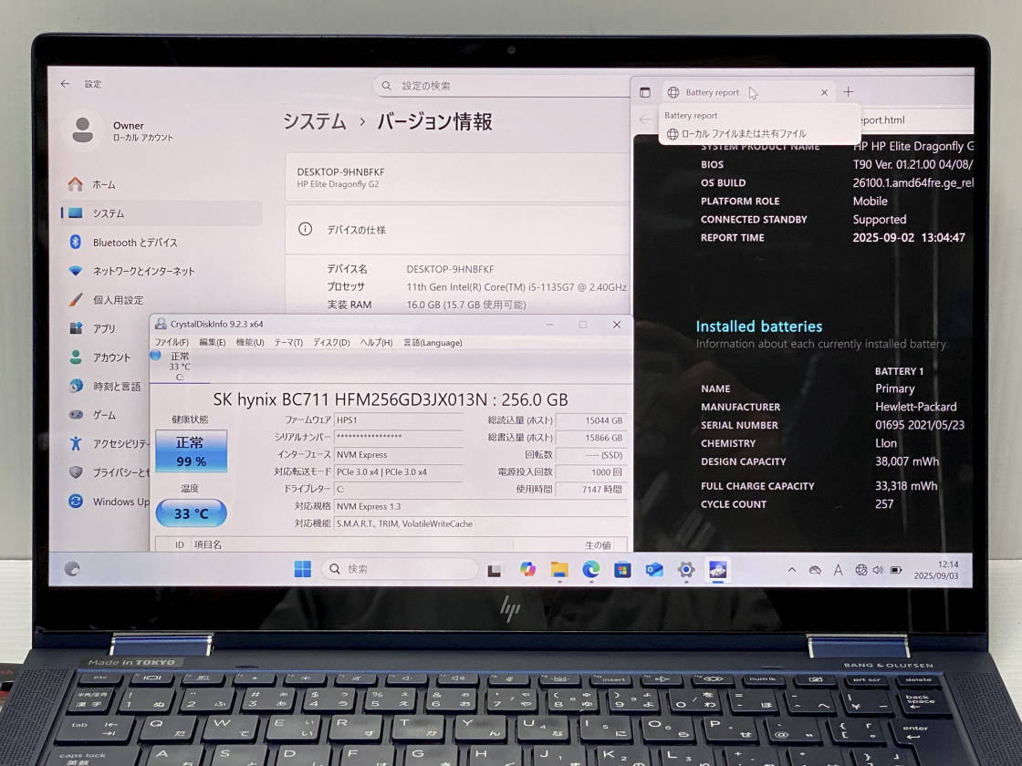
Task: Open ヘルプ(H) menu in CrystalDiskInfo
Action: [376, 343]
